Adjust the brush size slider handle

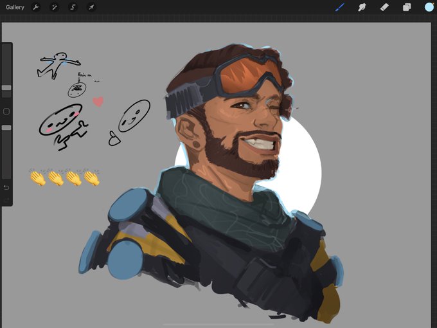point(6,87)
